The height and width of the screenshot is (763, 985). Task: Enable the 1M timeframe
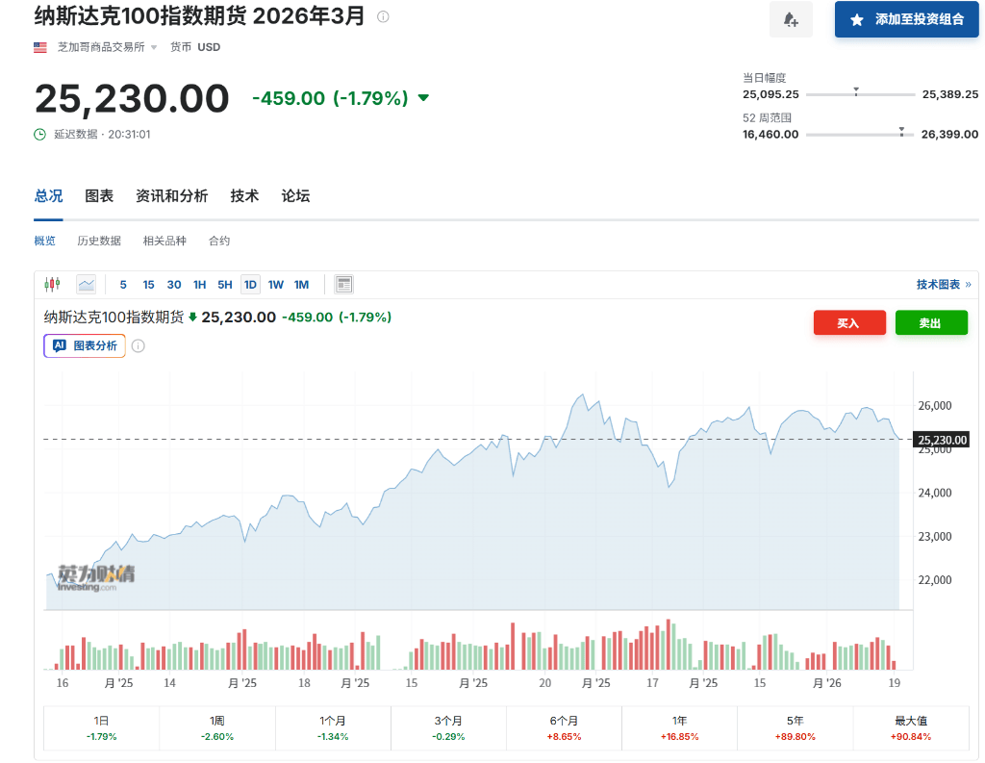point(301,284)
